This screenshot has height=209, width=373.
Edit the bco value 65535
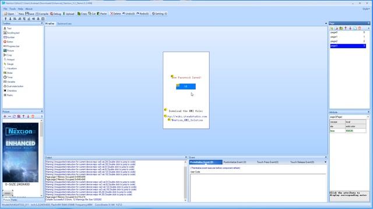[356, 131]
